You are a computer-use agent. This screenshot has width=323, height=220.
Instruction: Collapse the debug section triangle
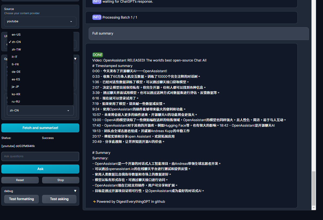[x=75, y=191]
